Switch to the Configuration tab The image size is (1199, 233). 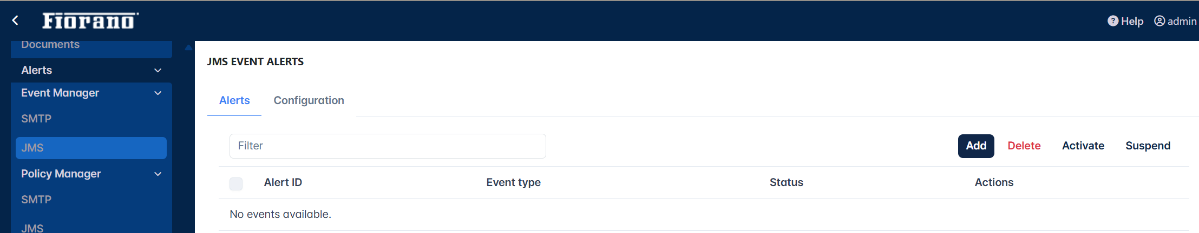tap(309, 100)
